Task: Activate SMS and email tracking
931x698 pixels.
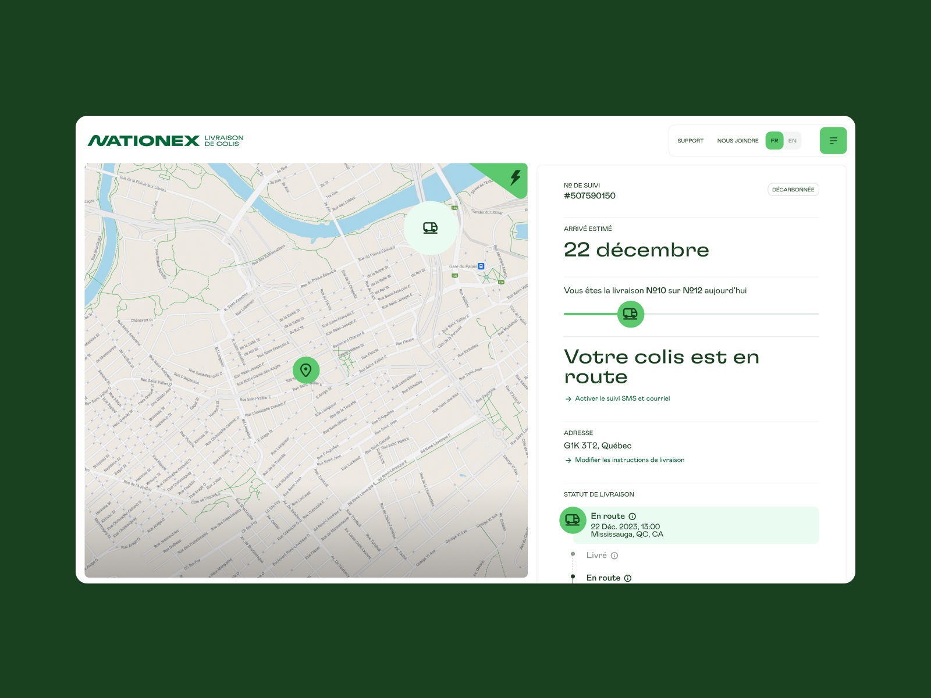Action: coord(622,398)
